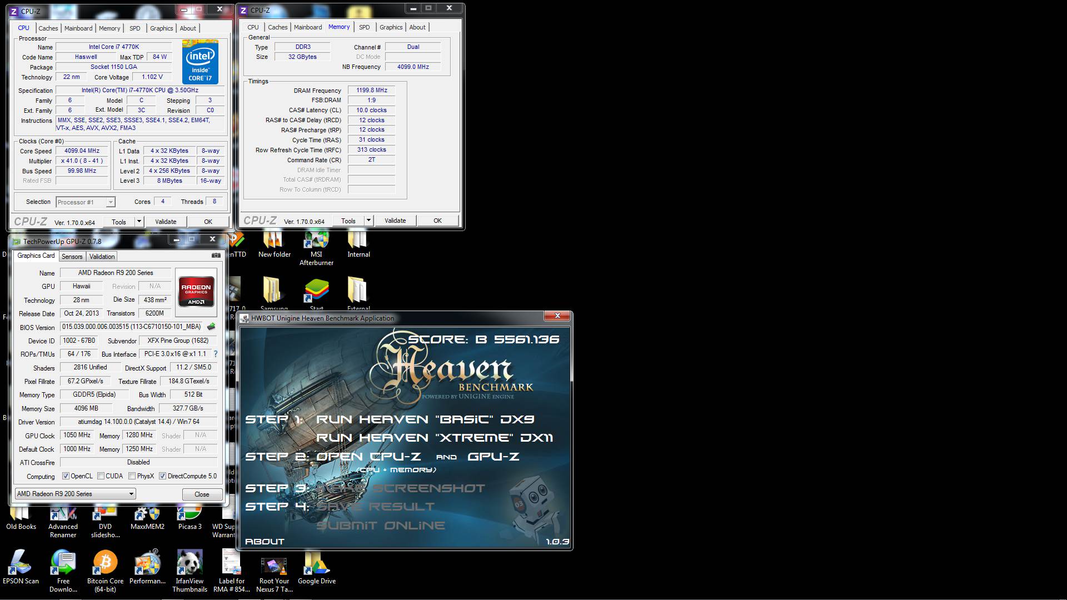Viewport: 1067px width, 600px height.
Task: Click Validate button in right CPU-Z window
Action: click(395, 221)
